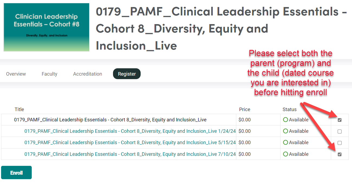
Task: Switch to the Faculty tab
Action: 49,74
